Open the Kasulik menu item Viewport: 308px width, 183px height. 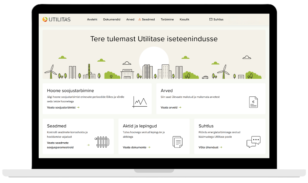click(184, 20)
